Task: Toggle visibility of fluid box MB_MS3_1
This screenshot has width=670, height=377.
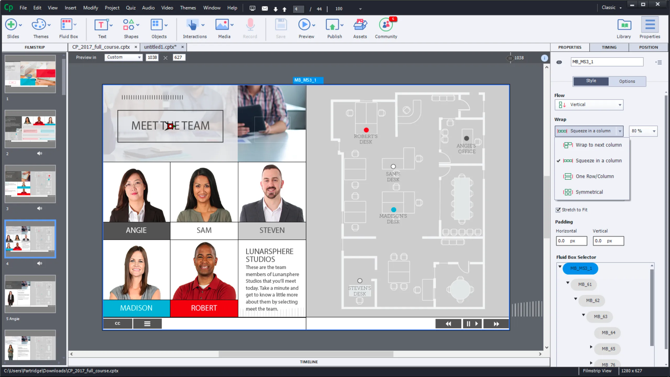Action: coord(559,62)
